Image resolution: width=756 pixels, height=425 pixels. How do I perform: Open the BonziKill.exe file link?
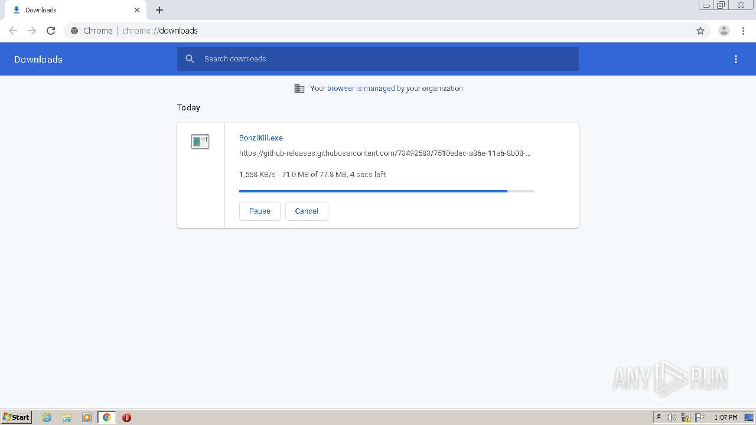(x=261, y=138)
